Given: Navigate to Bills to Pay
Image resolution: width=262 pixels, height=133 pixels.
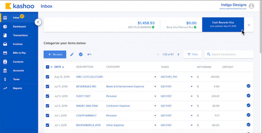Looking at the screenshot, I should click(19, 53).
